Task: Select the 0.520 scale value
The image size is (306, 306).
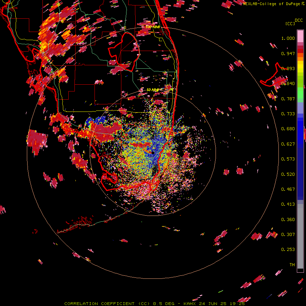Action: pyautogui.click(x=288, y=174)
